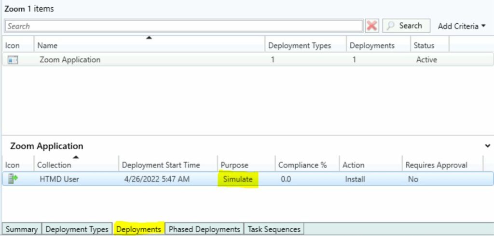The image size is (494, 236).
Task: Click in the Search input field
Action: click(x=184, y=26)
